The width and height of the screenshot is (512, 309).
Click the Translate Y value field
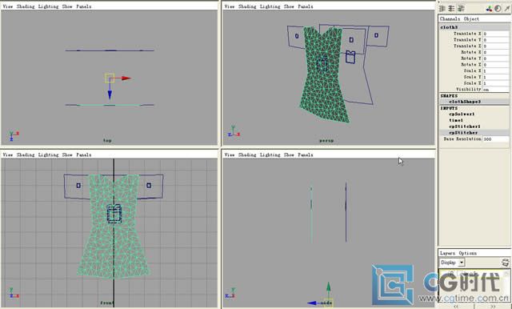point(496,40)
